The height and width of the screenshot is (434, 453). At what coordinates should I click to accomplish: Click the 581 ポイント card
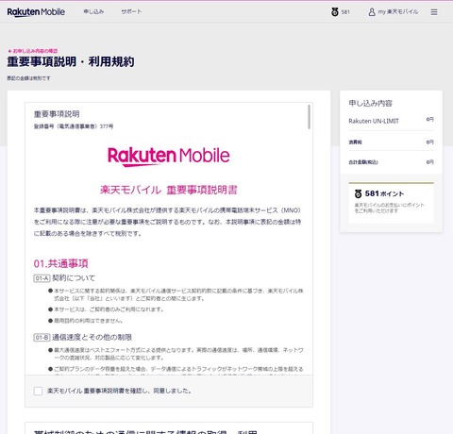coord(391,203)
